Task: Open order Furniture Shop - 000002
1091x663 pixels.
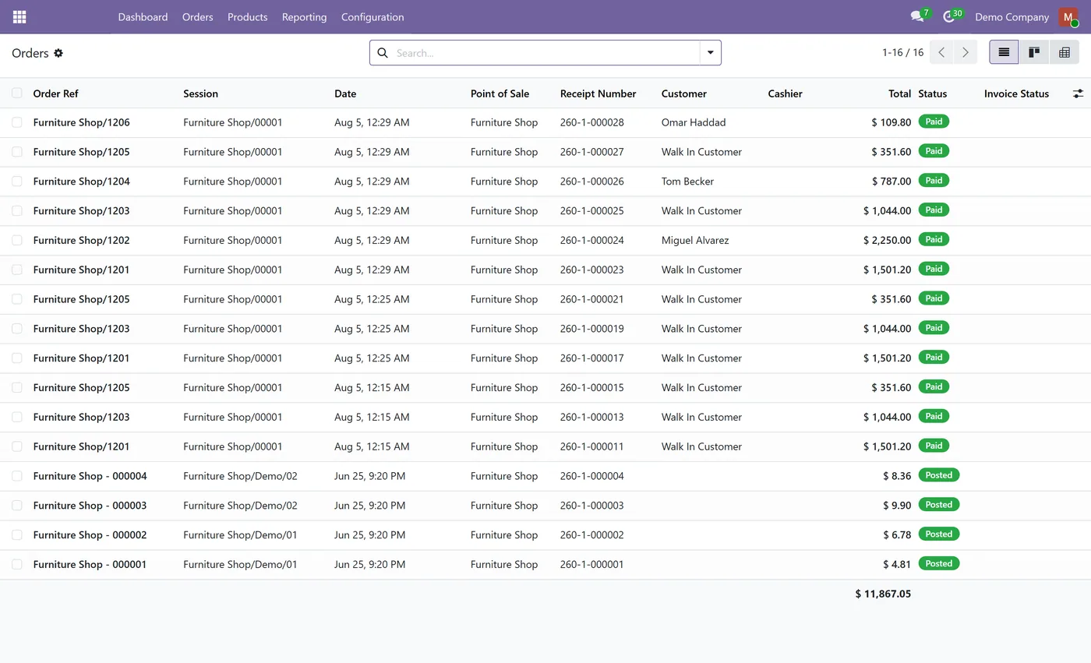Action: point(90,535)
